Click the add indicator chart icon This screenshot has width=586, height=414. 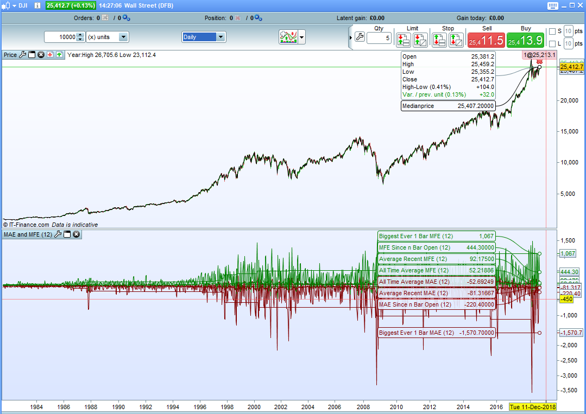(x=288, y=37)
